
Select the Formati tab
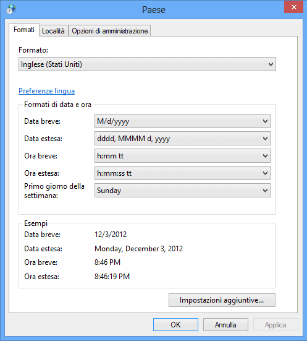coord(24,30)
